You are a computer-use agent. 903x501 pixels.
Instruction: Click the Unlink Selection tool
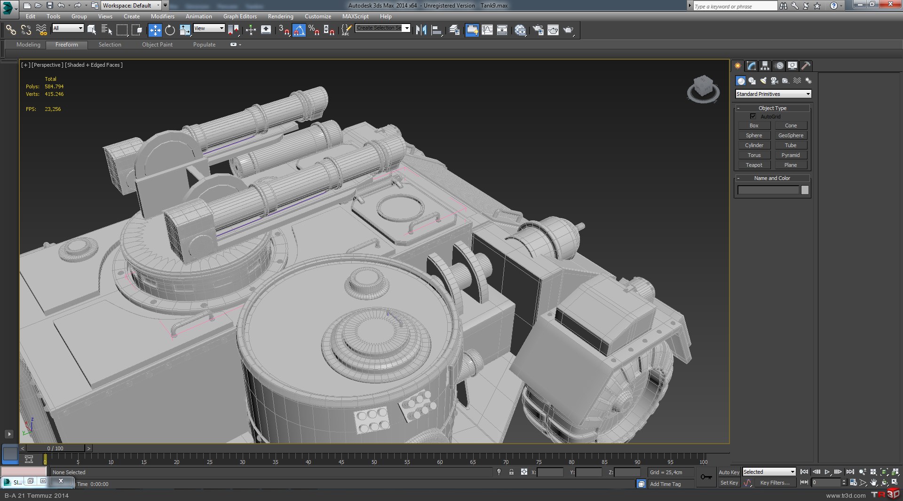(x=26, y=30)
